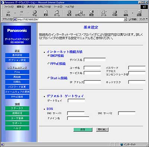The width and height of the screenshot is (149, 147).
Task: Open the 使用状況 usage sidebar button
Action: click(17, 113)
